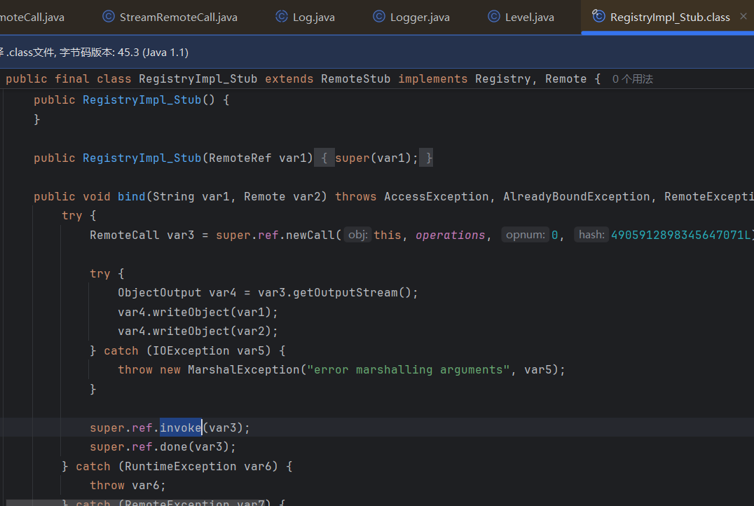
Task: Switch to the StreamRemoteCall.java tab
Action: coord(178,17)
